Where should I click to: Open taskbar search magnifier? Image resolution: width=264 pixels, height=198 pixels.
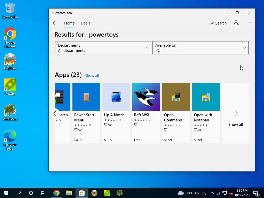click(x=19, y=193)
